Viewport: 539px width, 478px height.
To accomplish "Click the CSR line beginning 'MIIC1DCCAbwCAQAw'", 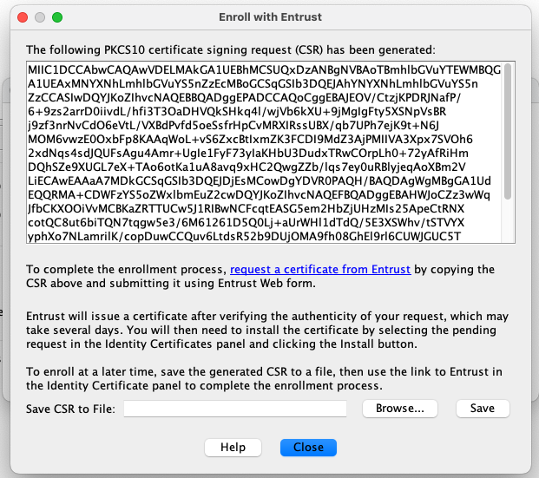I will coord(259,69).
